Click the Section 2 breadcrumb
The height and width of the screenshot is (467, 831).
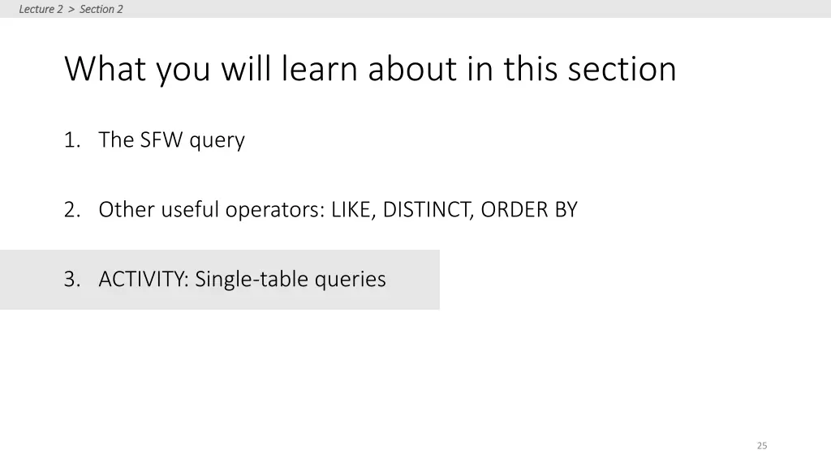tap(101, 9)
